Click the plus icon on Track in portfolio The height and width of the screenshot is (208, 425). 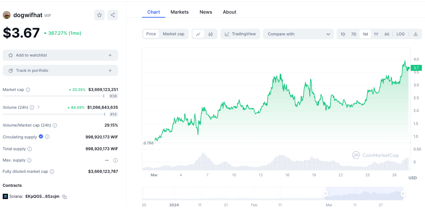(x=110, y=70)
